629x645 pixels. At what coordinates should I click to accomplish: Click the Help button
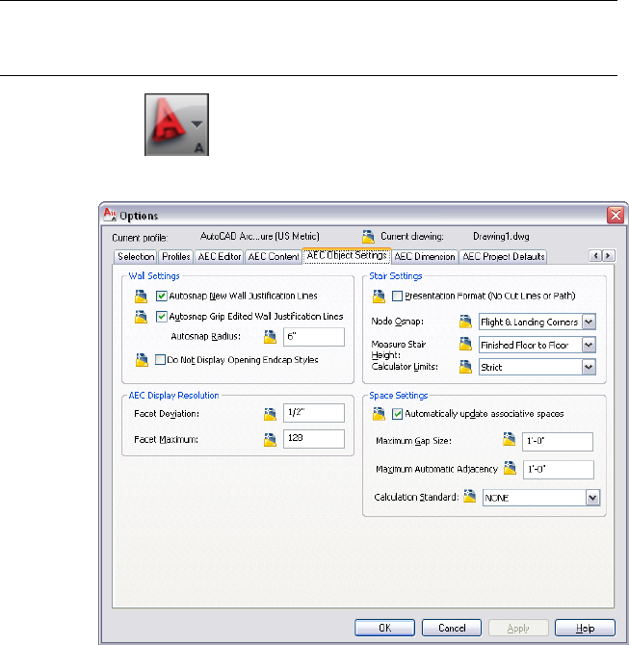585,628
